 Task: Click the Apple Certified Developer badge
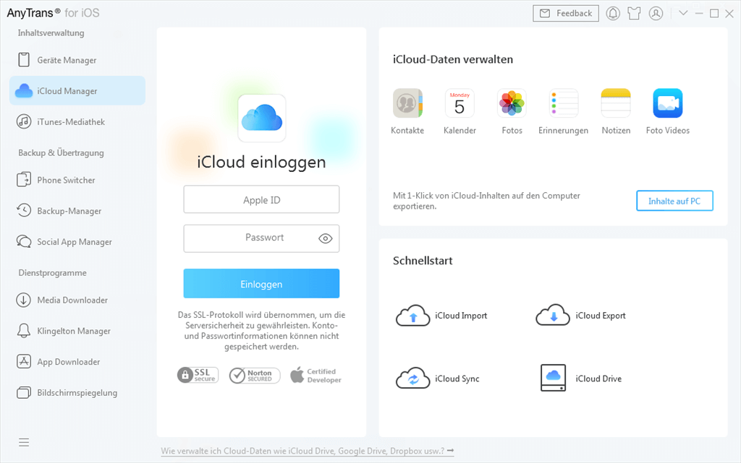pyautogui.click(x=316, y=376)
